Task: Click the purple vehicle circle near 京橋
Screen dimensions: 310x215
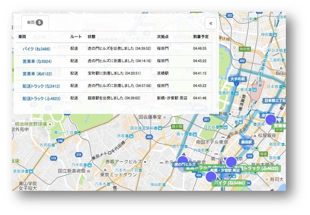Action: (271, 119)
